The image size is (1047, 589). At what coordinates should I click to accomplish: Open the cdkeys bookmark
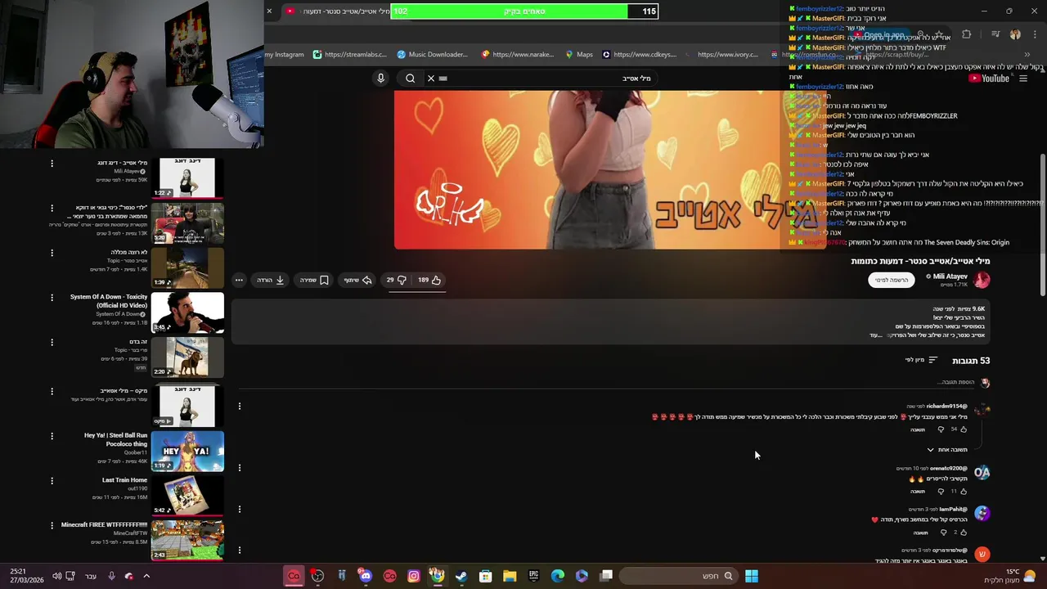[x=639, y=55]
